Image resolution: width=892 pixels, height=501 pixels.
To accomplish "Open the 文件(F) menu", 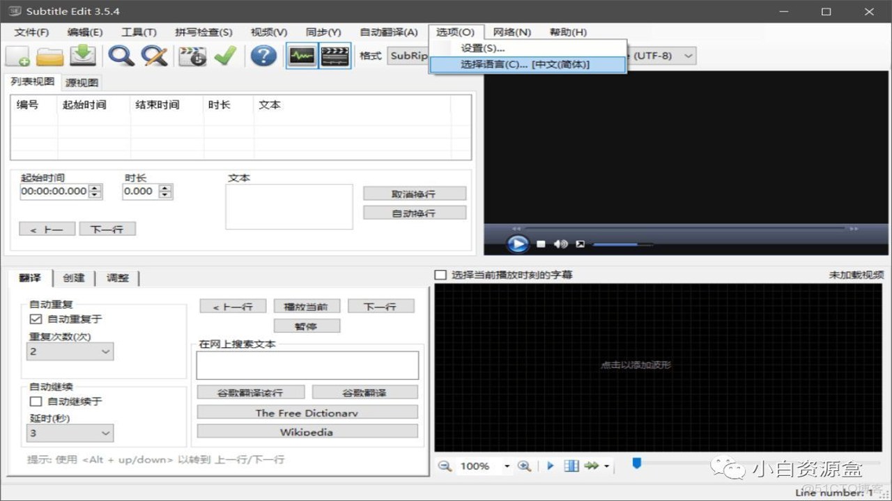I will click(31, 32).
